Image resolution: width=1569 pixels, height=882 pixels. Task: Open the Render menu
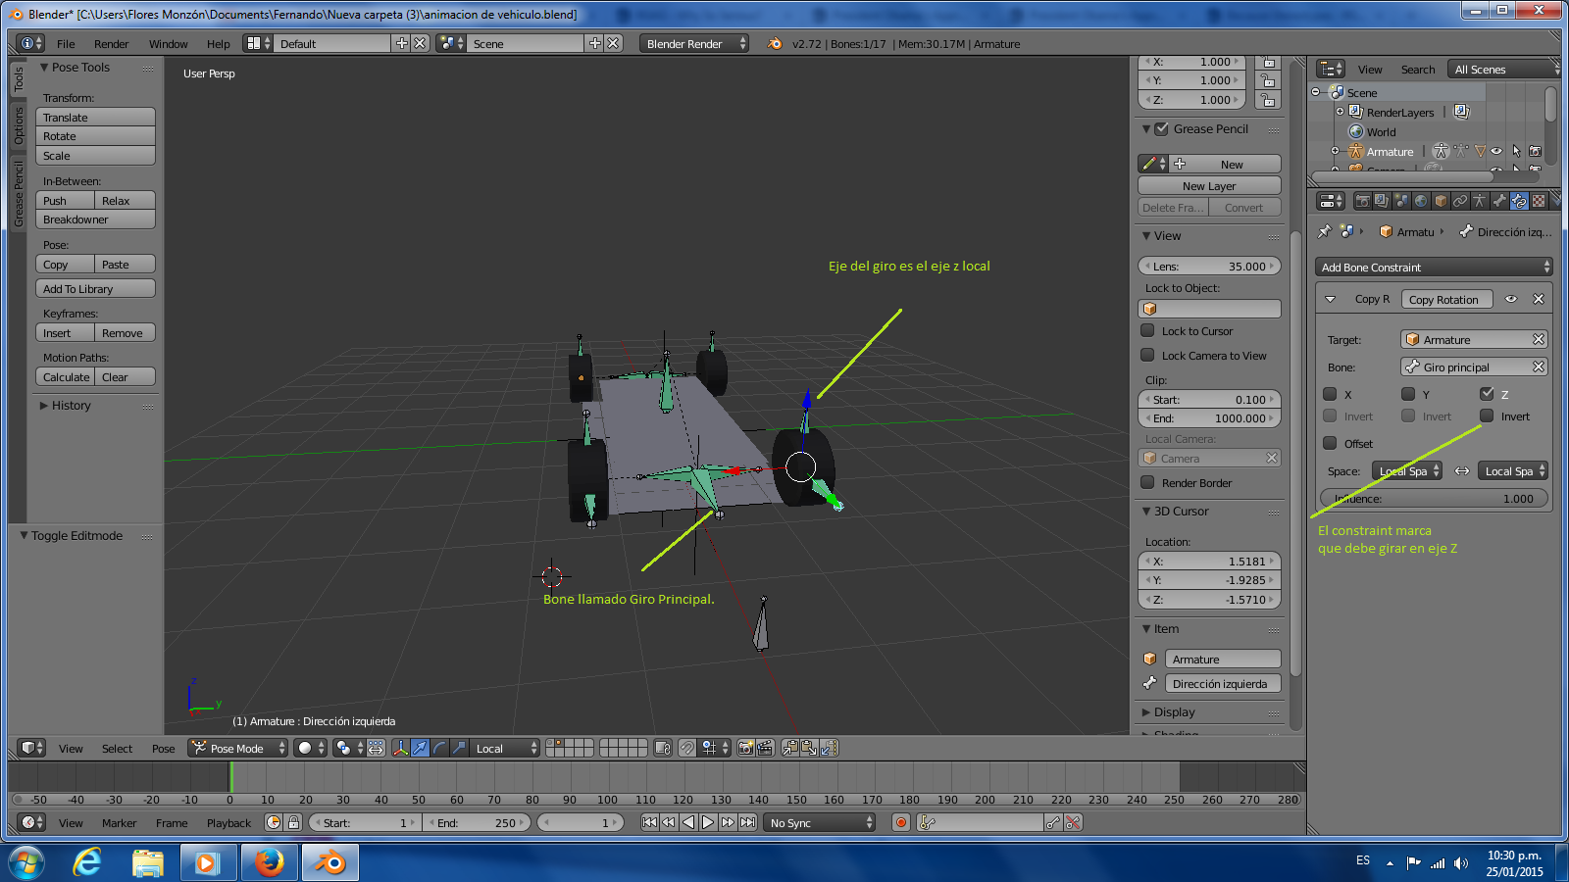click(111, 44)
